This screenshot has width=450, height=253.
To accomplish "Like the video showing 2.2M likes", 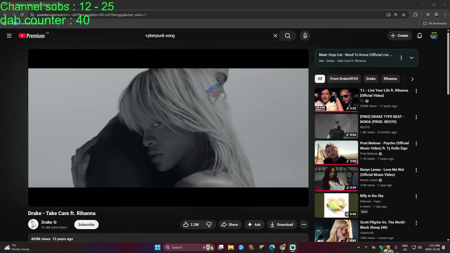I will [191, 225].
